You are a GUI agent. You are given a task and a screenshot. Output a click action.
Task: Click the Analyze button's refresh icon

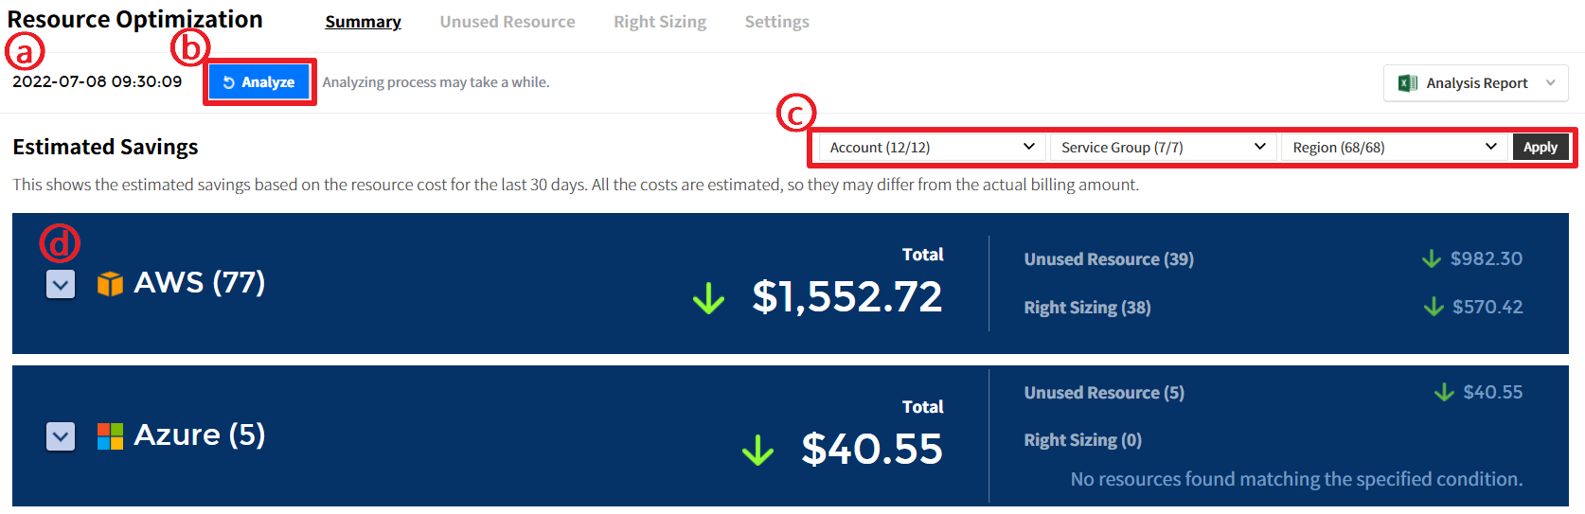[229, 82]
